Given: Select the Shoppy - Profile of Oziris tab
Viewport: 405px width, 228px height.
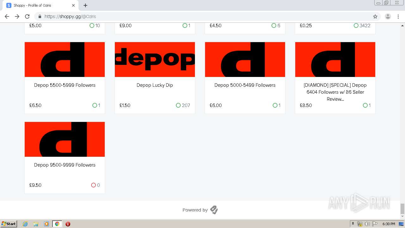Looking at the screenshot, I should (x=41, y=5).
